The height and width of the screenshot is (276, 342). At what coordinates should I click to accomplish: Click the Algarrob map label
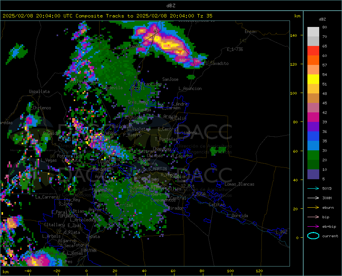(x=67, y=241)
